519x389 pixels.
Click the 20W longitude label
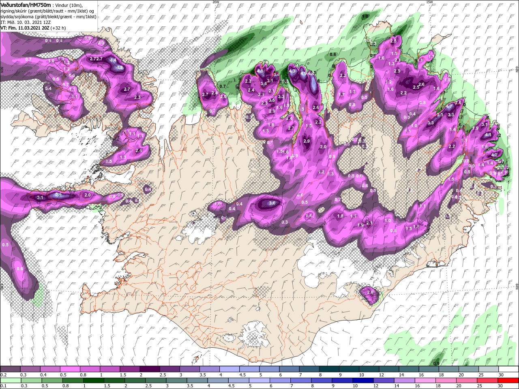pyautogui.click(x=216, y=2)
